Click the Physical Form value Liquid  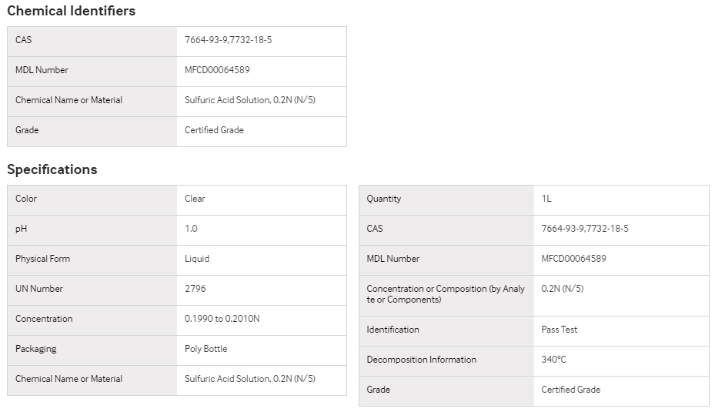pos(197,260)
